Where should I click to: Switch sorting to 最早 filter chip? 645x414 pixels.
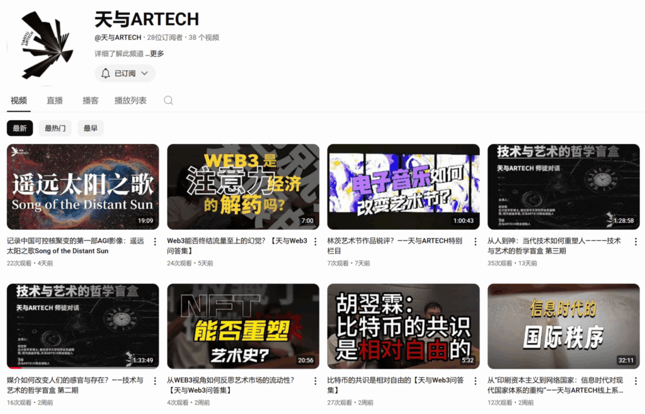coord(90,128)
